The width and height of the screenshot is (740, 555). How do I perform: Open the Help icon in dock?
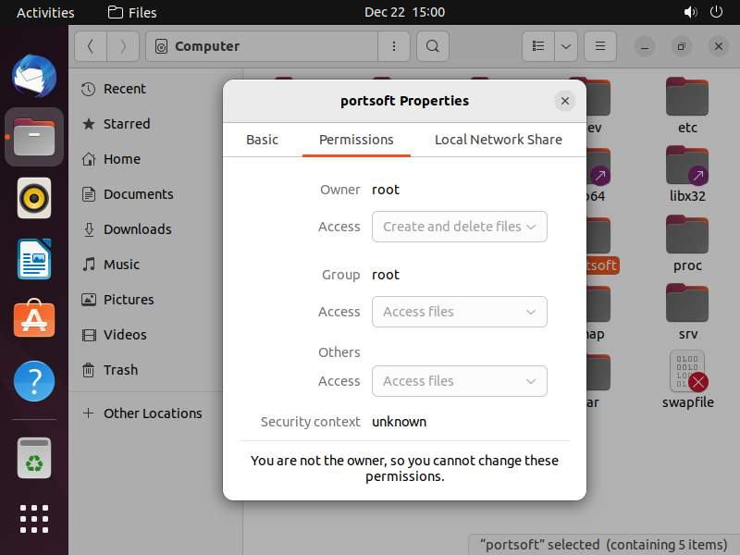click(x=34, y=380)
